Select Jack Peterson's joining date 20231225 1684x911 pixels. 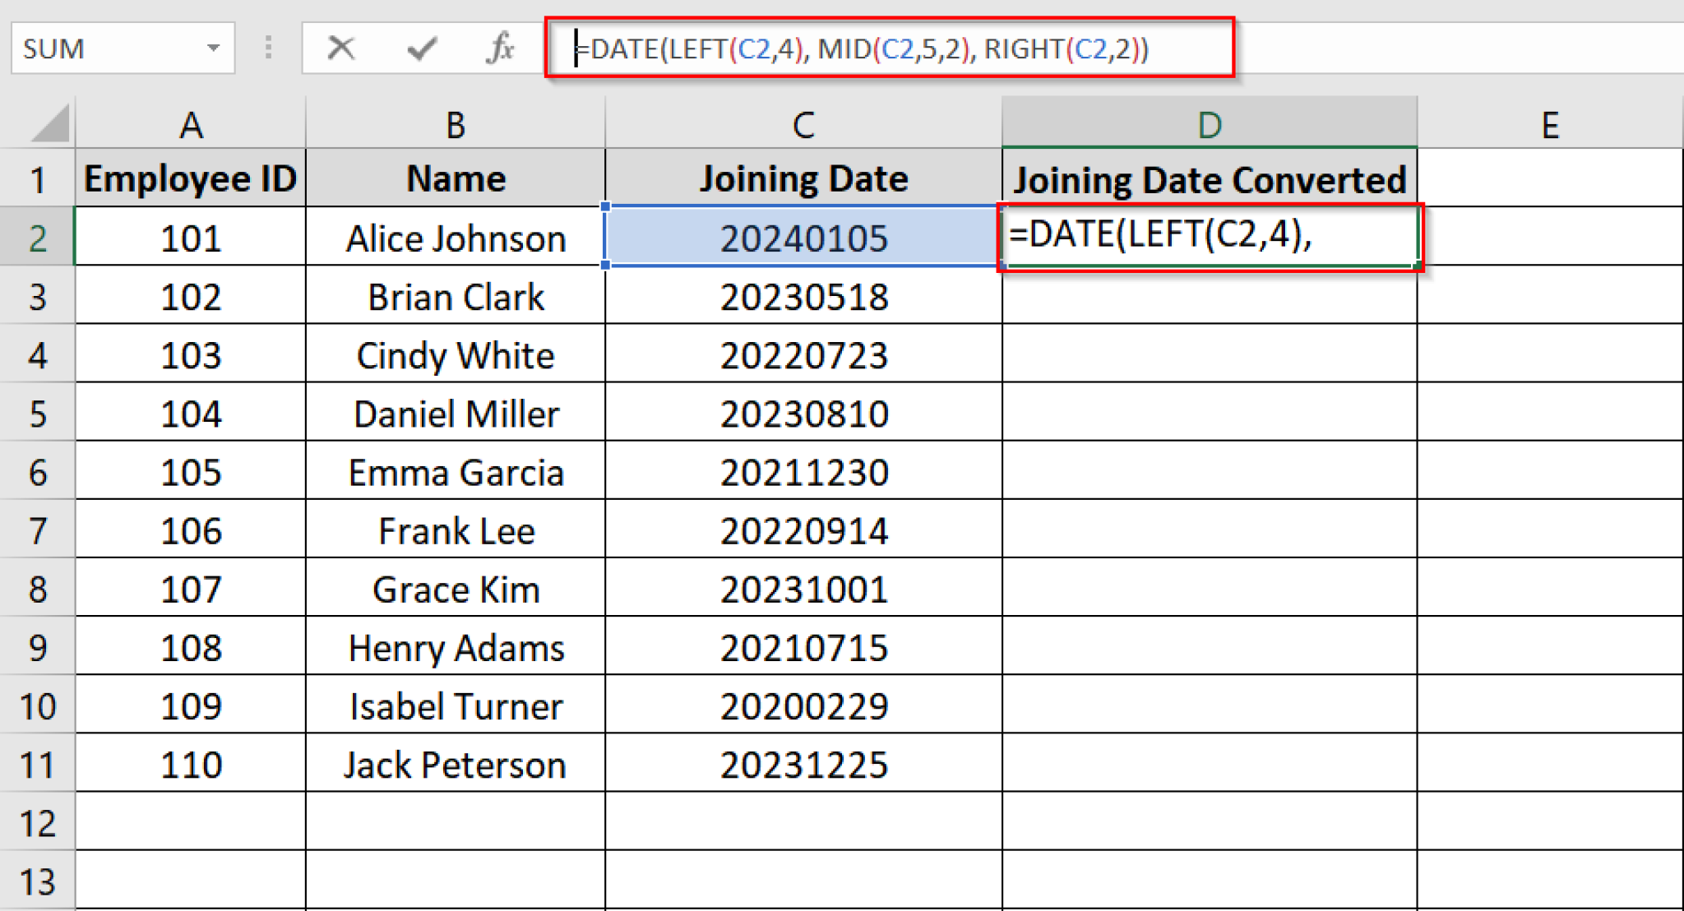tap(803, 764)
